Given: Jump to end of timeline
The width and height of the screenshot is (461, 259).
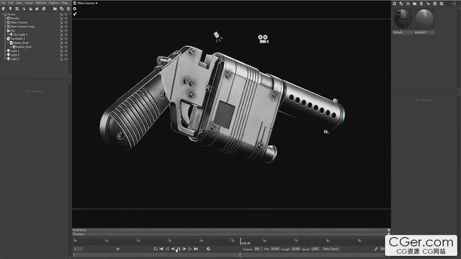Looking at the screenshot, I should pos(196,249).
